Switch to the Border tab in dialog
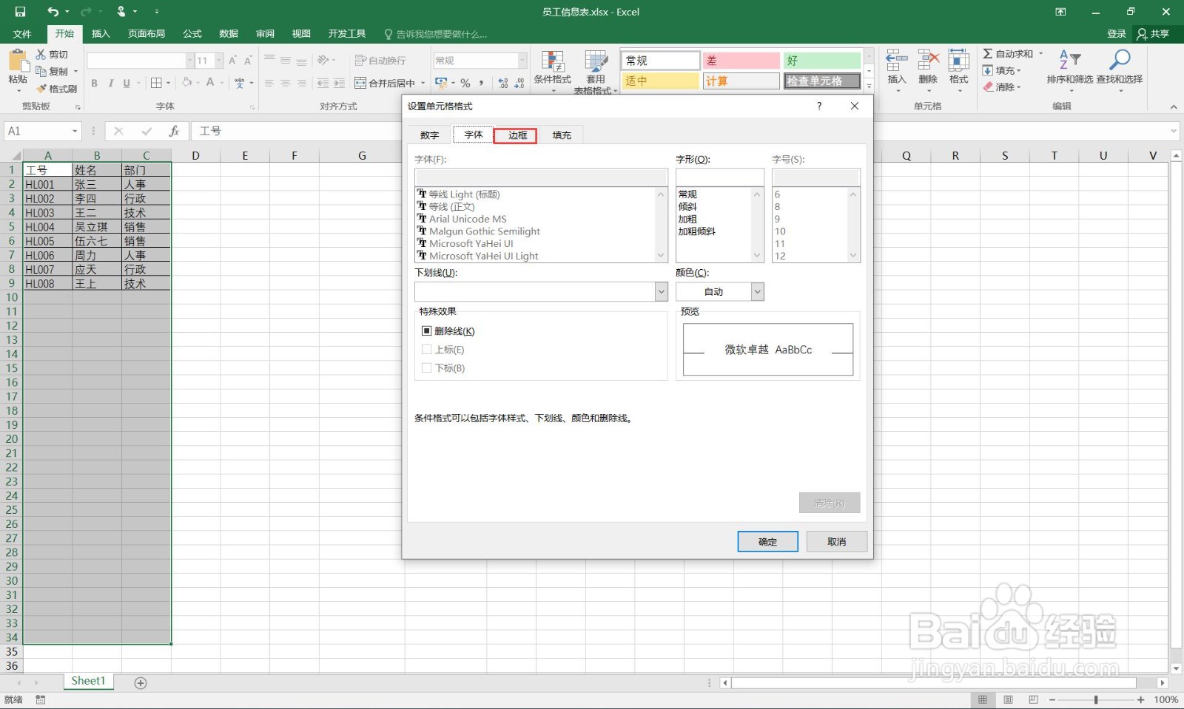The height and width of the screenshot is (709, 1184). coord(517,135)
